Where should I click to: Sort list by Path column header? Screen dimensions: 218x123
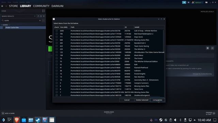(97, 27)
